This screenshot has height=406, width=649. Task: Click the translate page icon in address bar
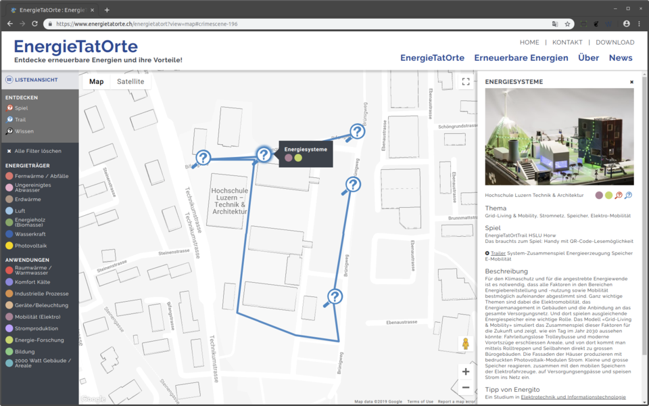click(555, 24)
